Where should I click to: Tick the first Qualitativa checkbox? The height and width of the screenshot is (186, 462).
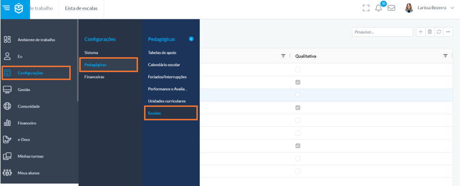[298, 70]
